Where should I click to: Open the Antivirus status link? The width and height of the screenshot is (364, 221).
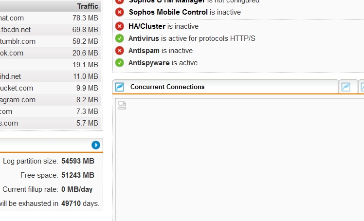tap(144, 38)
